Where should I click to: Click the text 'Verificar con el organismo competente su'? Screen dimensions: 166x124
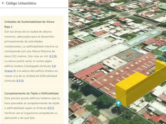[31, 113]
